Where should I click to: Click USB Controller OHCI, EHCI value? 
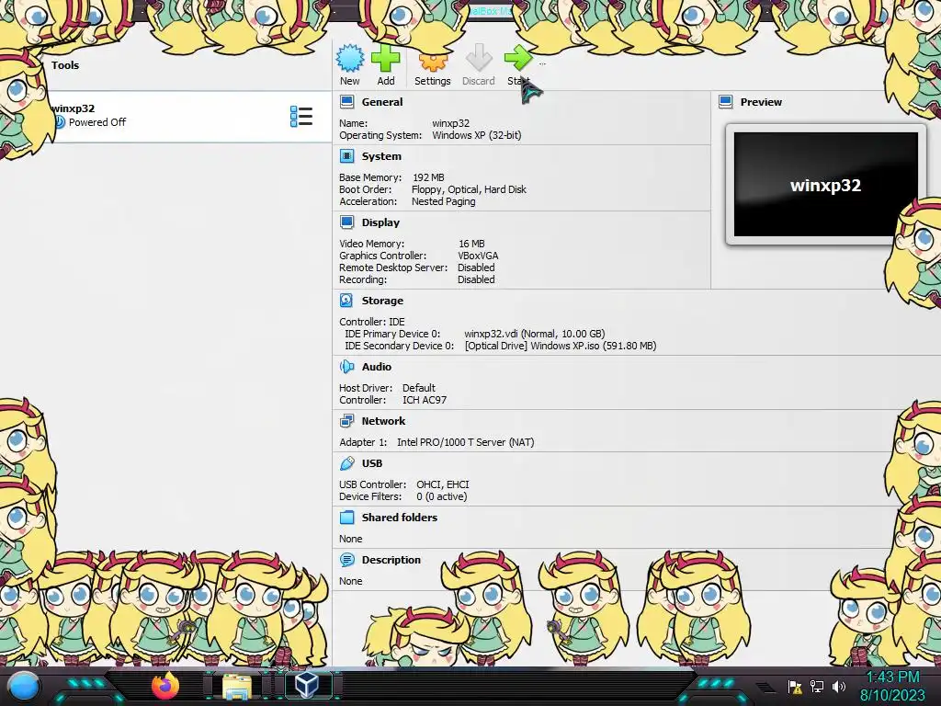443,484
